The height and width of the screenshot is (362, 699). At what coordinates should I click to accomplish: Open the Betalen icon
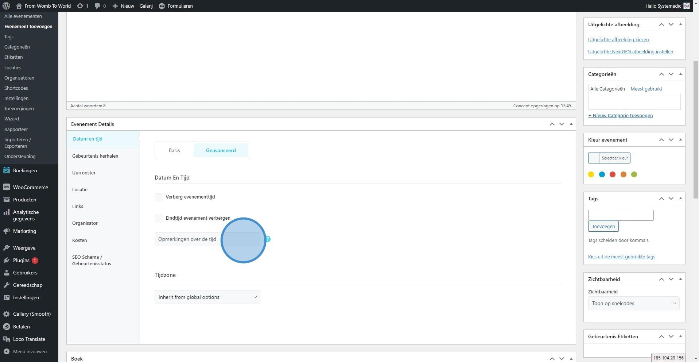7,327
